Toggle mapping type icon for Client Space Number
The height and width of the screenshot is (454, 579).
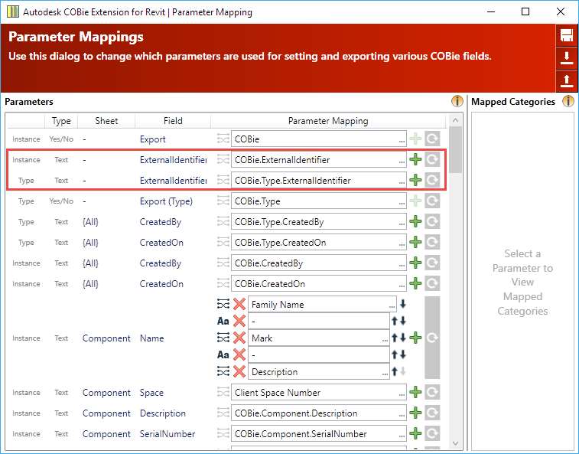tap(223, 392)
